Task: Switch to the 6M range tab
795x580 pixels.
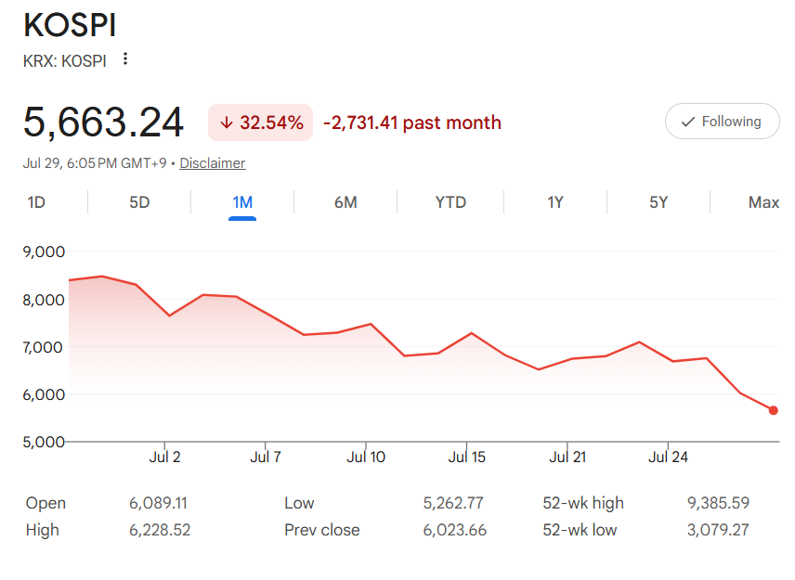Action: pos(345,202)
